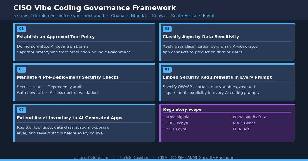Click PDPL Egypt entry

[175, 129]
